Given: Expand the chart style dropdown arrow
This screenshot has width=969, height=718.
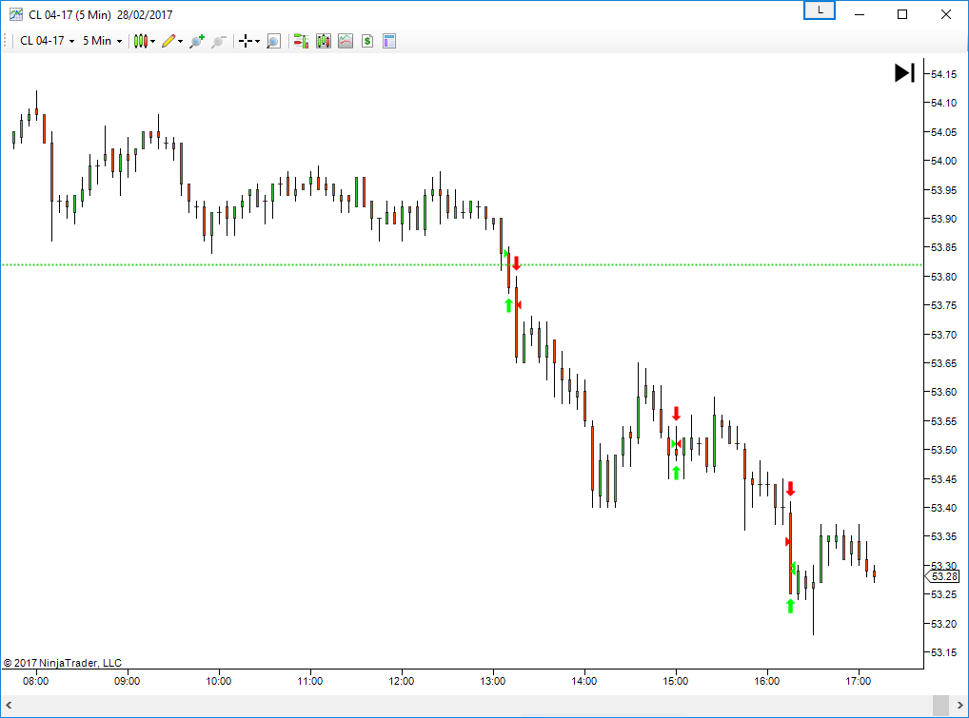Looking at the screenshot, I should point(152,41).
